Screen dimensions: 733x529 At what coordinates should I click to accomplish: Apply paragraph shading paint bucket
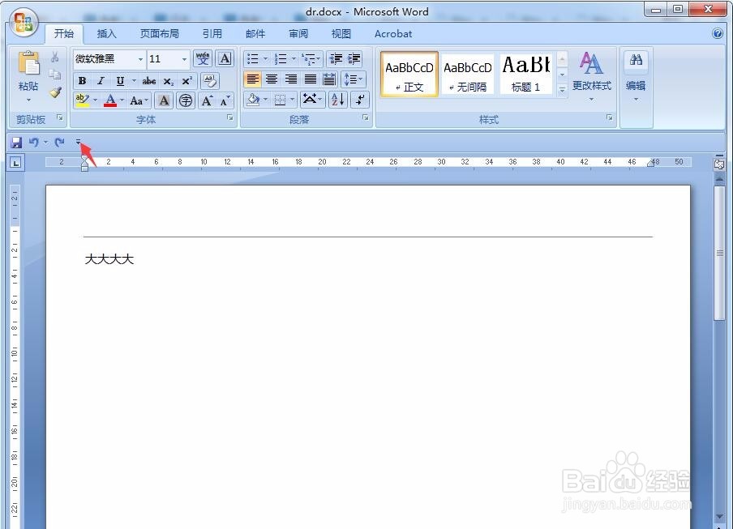click(253, 100)
